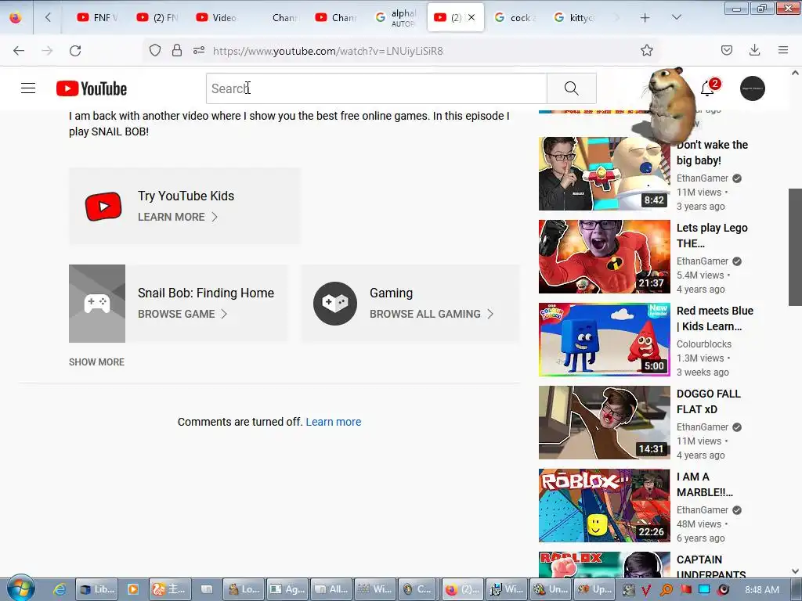The width and height of the screenshot is (802, 601).
Task: Open tracking protection shield info
Action: (155, 50)
